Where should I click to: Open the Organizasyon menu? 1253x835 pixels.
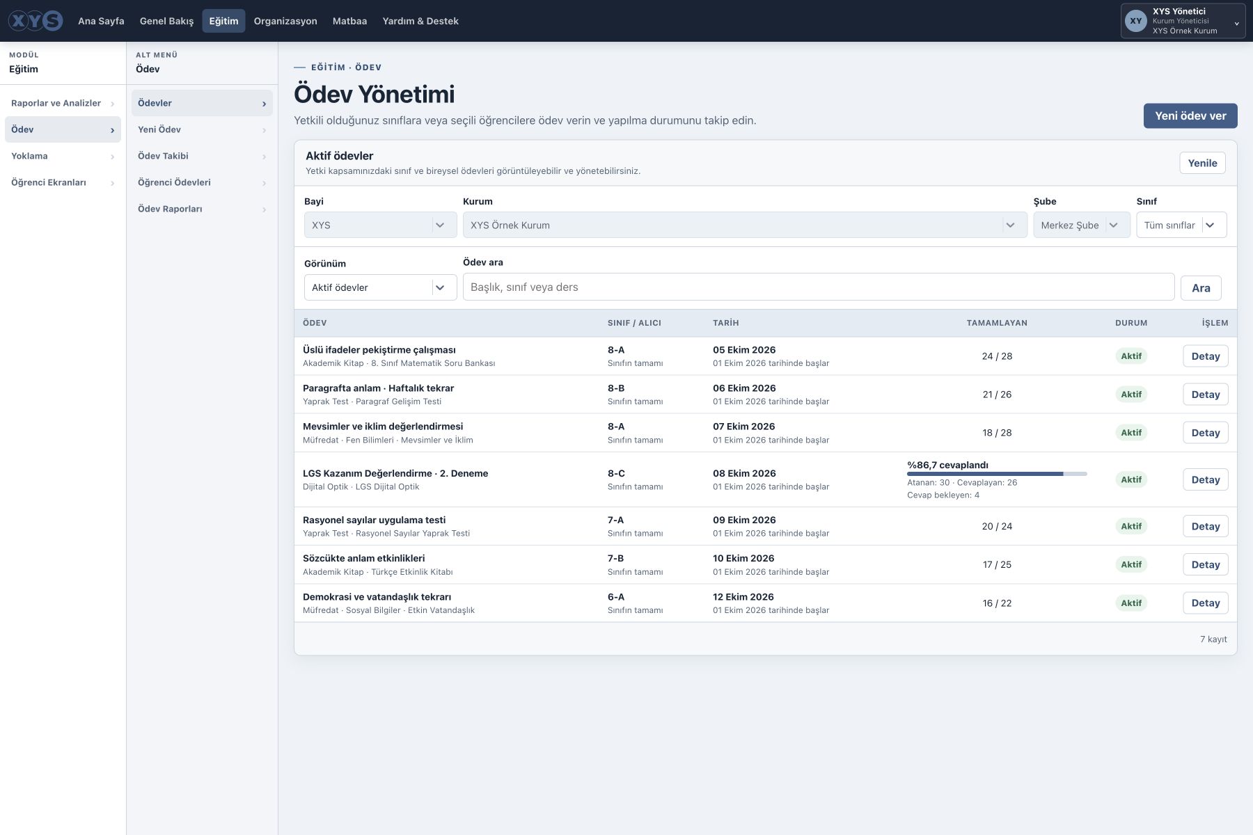(285, 21)
